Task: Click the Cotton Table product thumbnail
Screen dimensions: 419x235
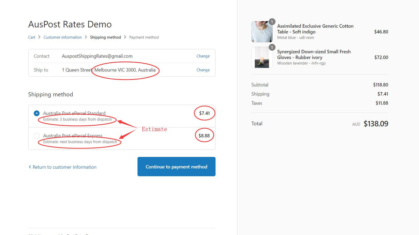Action: (262, 31)
